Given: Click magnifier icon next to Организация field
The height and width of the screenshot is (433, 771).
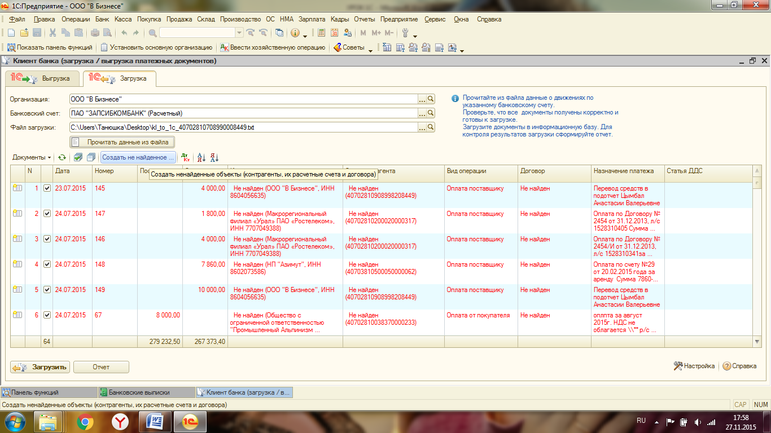Looking at the screenshot, I should coord(431,99).
